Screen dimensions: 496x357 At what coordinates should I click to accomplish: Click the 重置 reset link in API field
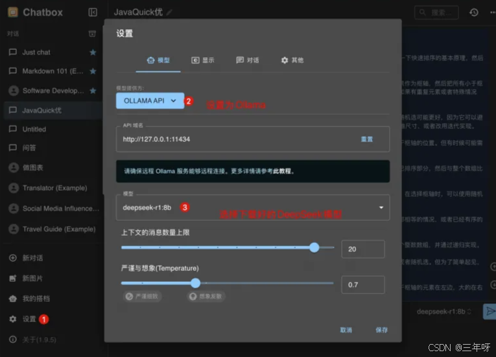pyautogui.click(x=367, y=139)
